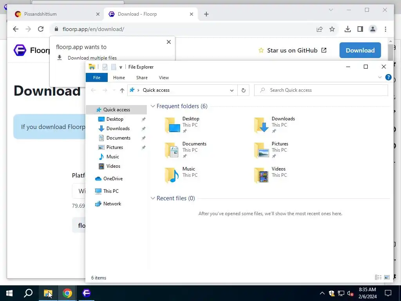Click the File Explorer properties quick-access icon
The height and width of the screenshot is (301, 401).
pos(105,67)
